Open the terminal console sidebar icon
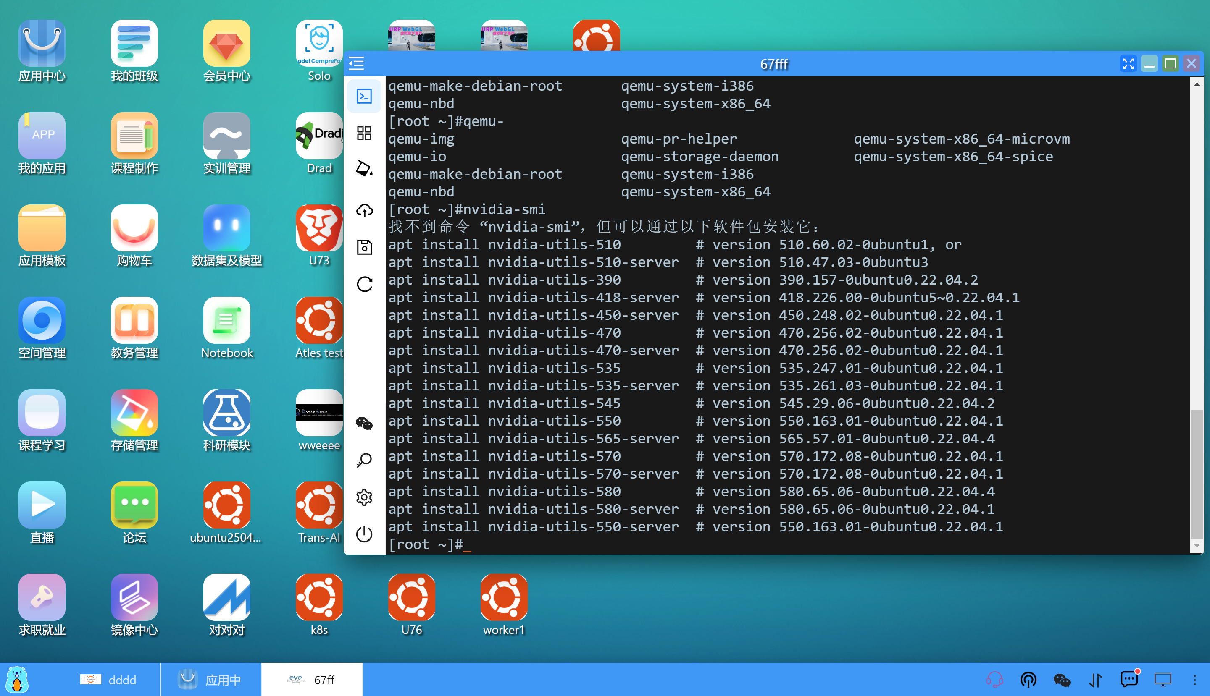Viewport: 1210px width, 696px height. tap(364, 96)
